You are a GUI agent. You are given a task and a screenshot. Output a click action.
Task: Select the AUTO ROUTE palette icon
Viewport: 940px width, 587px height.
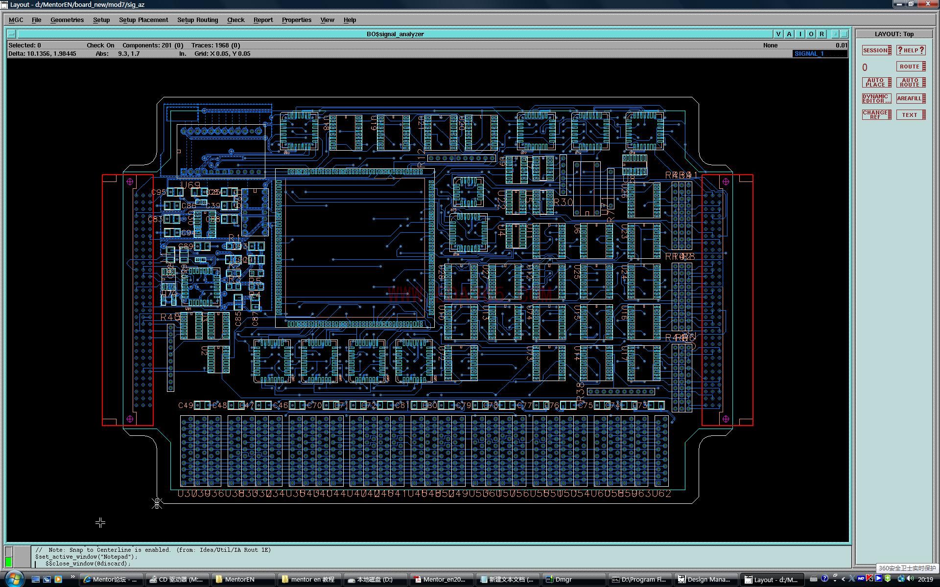click(911, 83)
